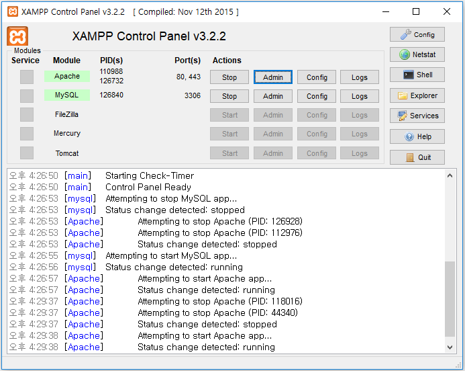Open Apache Admin page
The image size is (465, 371).
pos(273,77)
